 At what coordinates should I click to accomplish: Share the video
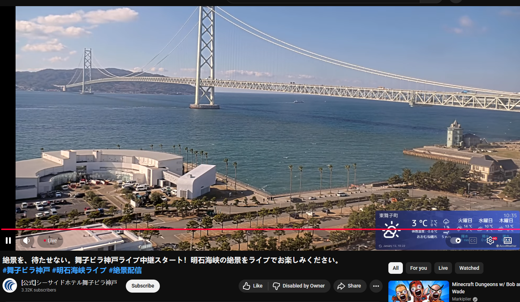350,286
